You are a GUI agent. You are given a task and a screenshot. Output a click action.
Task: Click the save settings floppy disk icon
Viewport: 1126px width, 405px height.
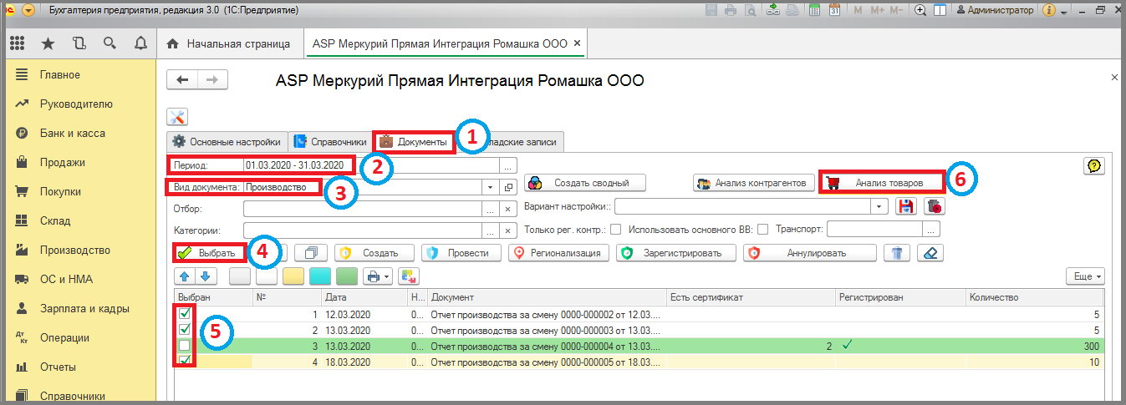(905, 206)
